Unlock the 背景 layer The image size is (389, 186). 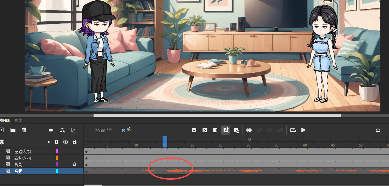tap(74, 164)
